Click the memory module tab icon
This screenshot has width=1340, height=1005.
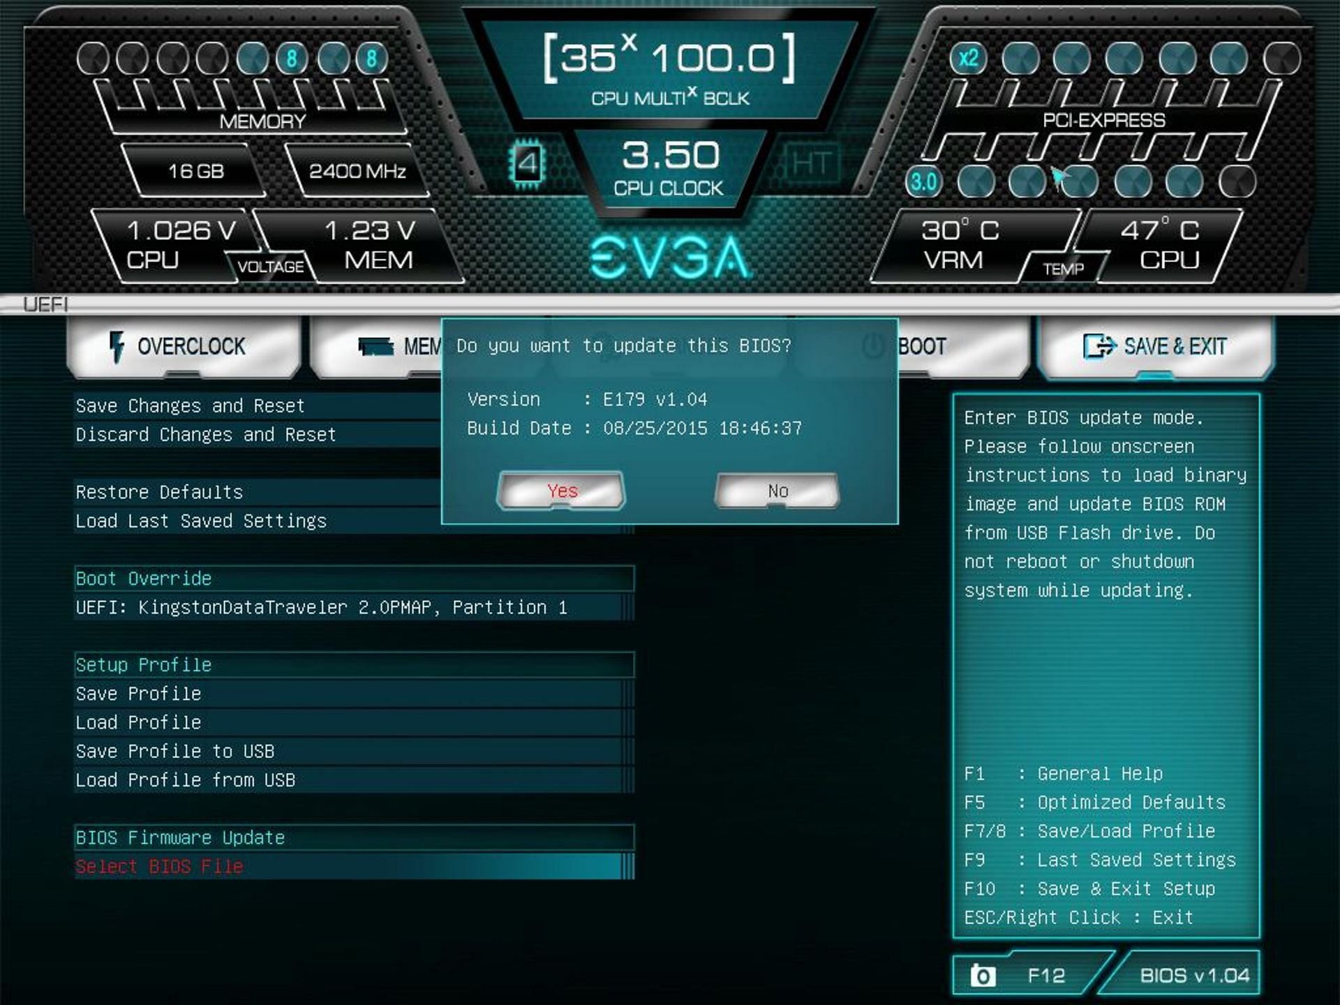tap(376, 347)
